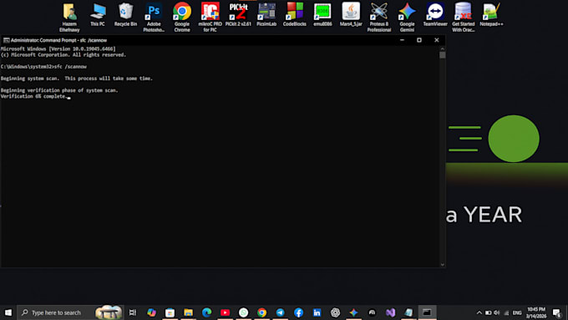Image resolution: width=568 pixels, height=320 pixels.
Task: Minimize the Command Prompt window
Action: tap(402, 40)
